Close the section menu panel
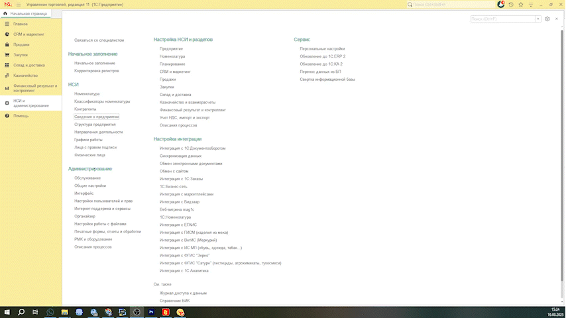Viewport: 566px width, 318px height. [557, 19]
